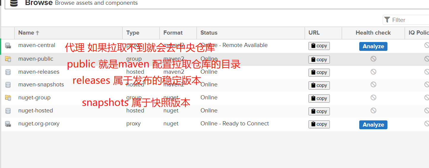The image size is (429, 168).
Task: Copy the URL for maven-snapshots
Action: pos(319,85)
